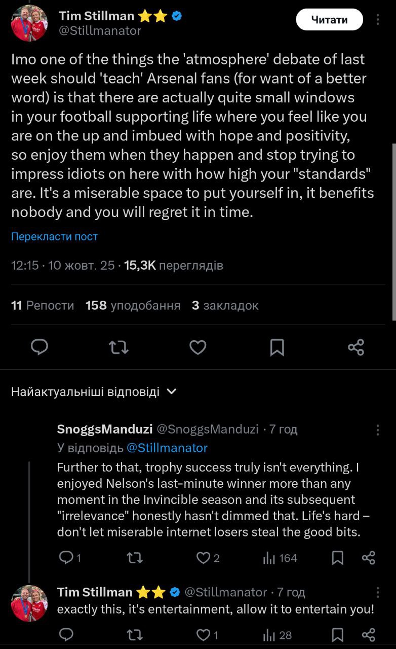Bookmark the main Tim Stillman post
Viewport: 396px width, 649px height.
tap(277, 347)
